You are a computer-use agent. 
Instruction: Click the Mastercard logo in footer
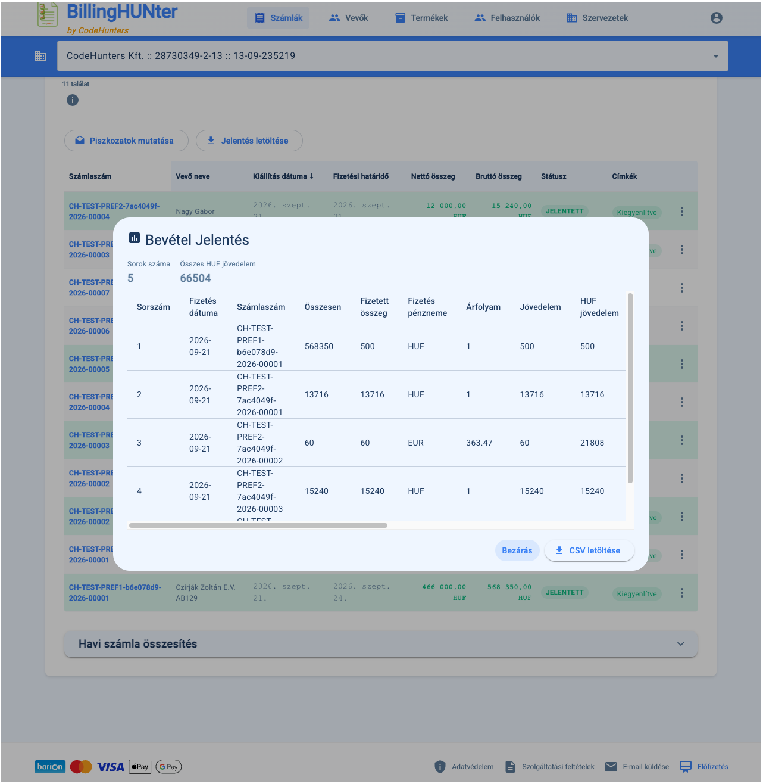81,767
